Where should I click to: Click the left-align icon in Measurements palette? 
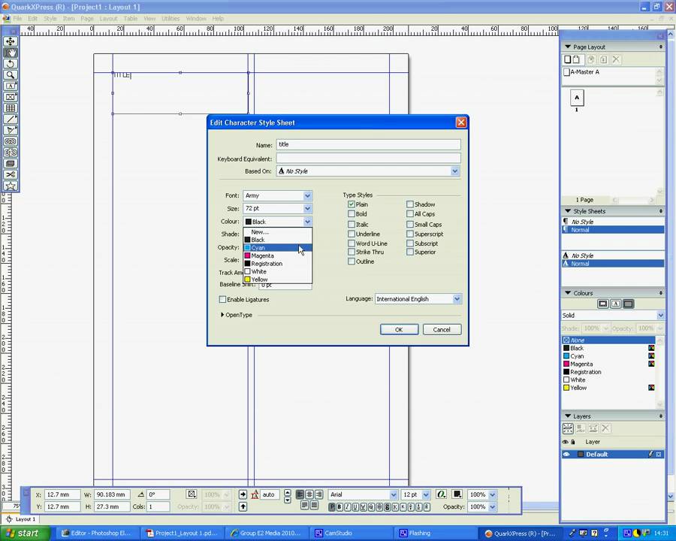[x=300, y=494]
